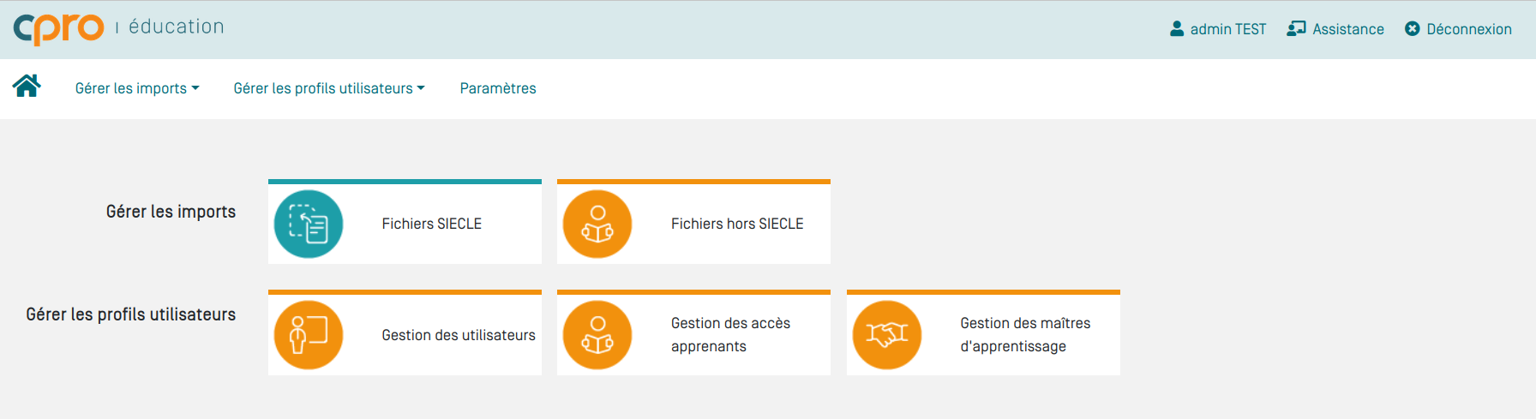1536x419 pixels.
Task: Click the Gestion des utilisateurs circle icon
Action: 309,335
